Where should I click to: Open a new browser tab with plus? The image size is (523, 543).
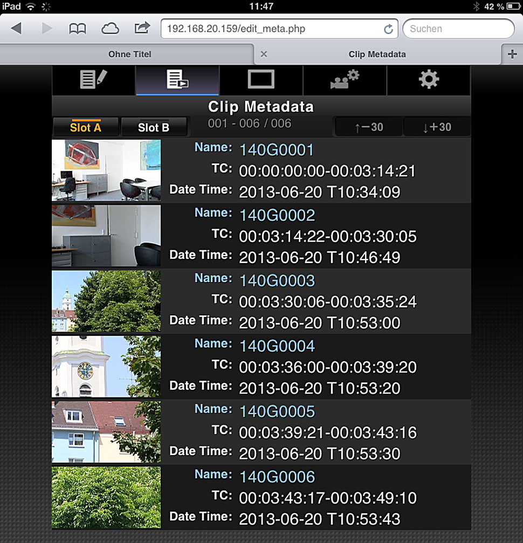pyautogui.click(x=511, y=54)
